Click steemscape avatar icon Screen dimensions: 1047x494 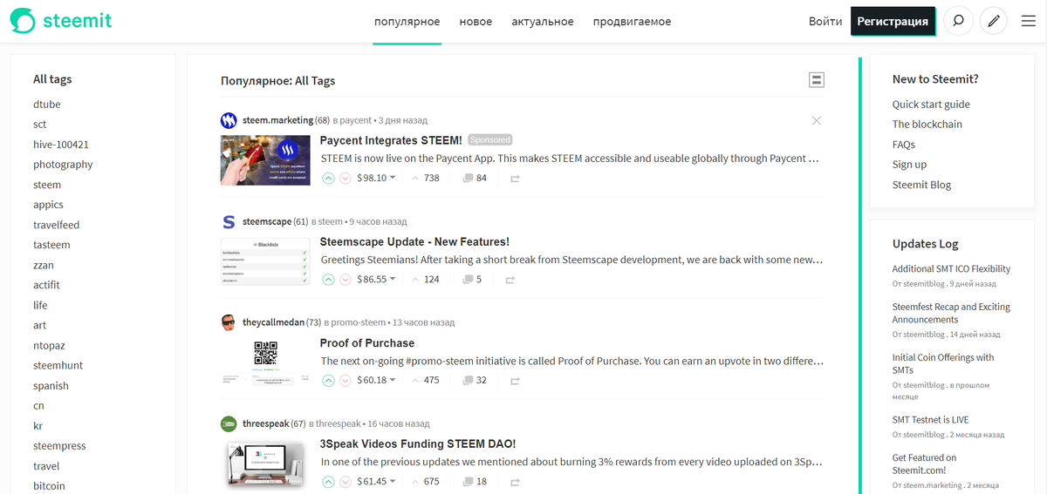pyautogui.click(x=229, y=221)
